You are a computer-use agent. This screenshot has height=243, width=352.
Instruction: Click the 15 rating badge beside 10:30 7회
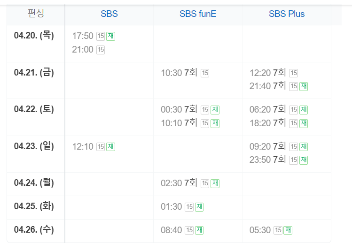205,73
